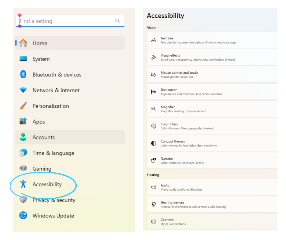Click the Captions CC icon

click(154, 221)
